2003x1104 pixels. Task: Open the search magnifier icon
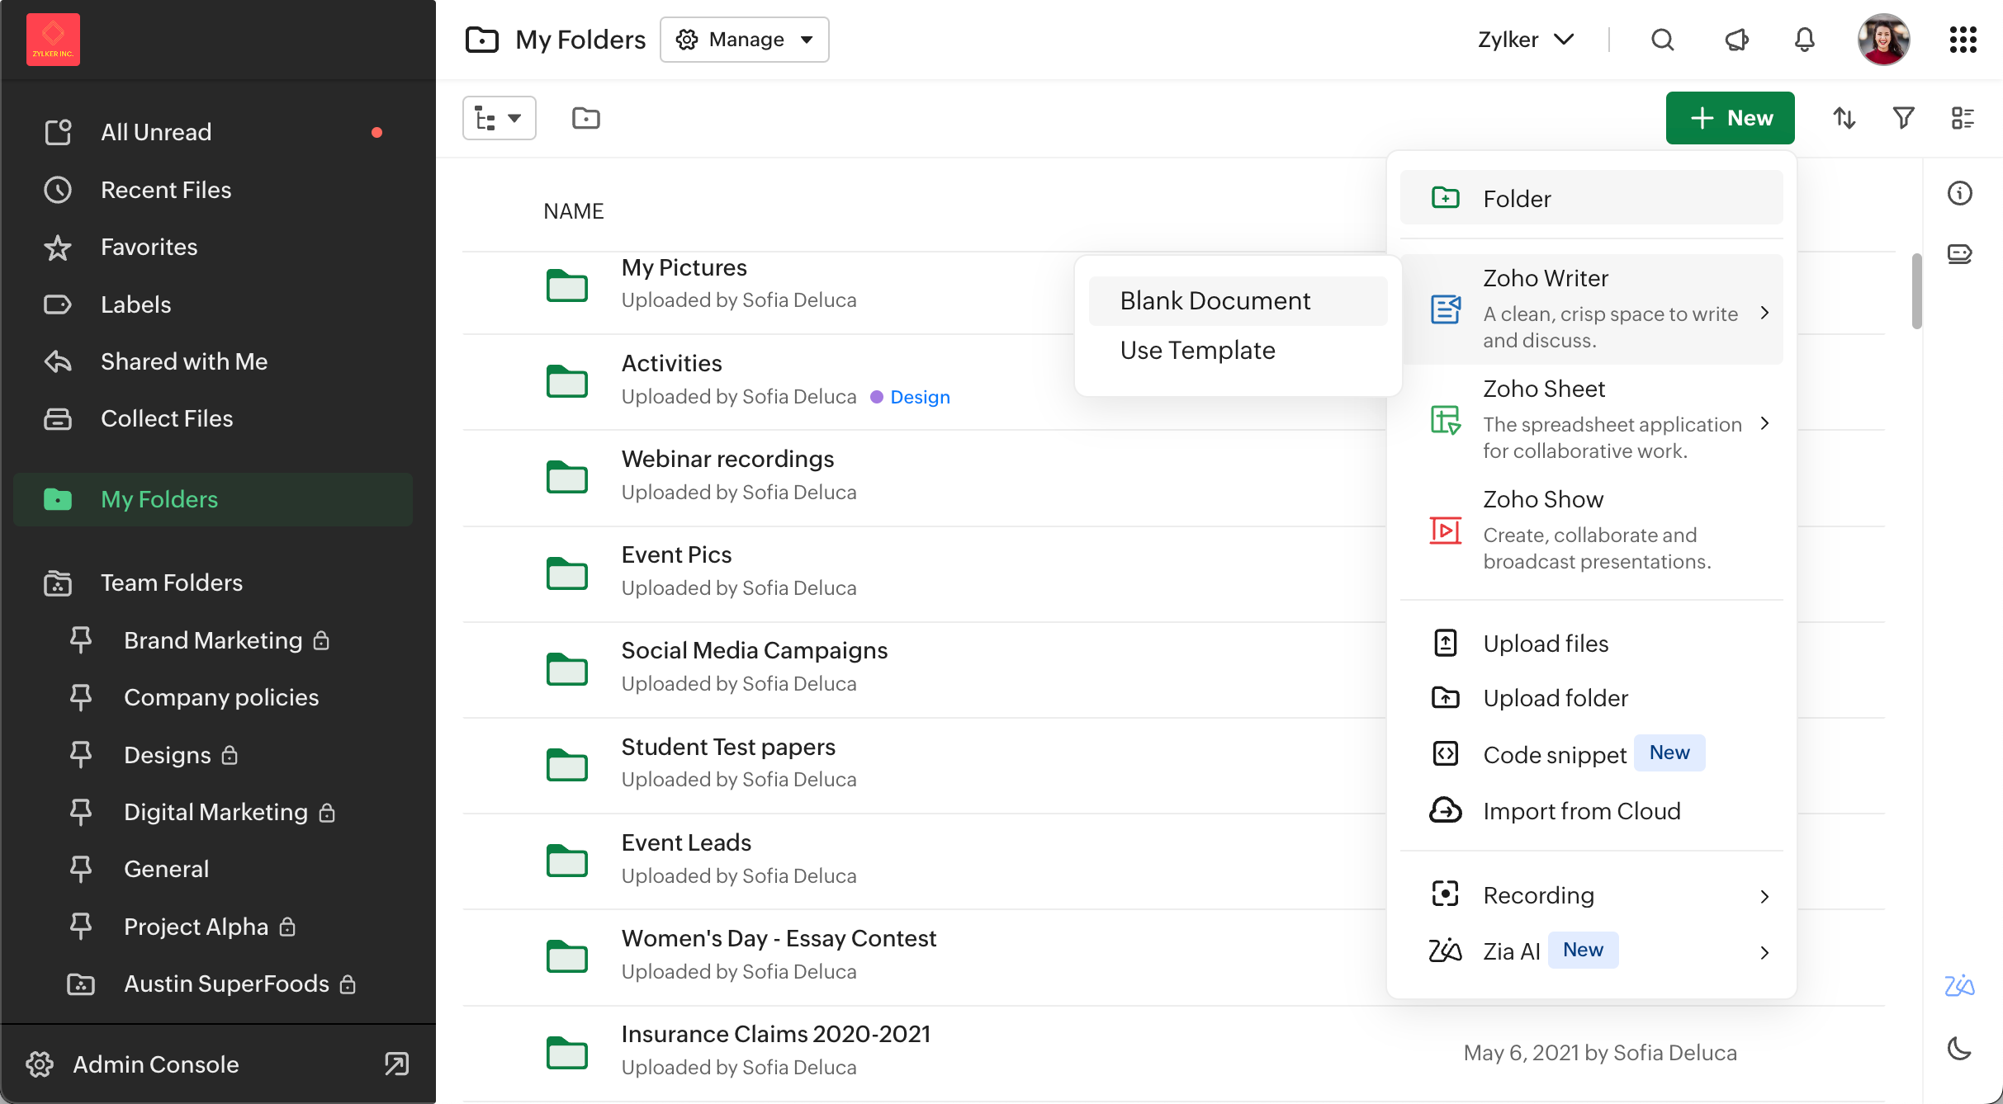pyautogui.click(x=1663, y=40)
